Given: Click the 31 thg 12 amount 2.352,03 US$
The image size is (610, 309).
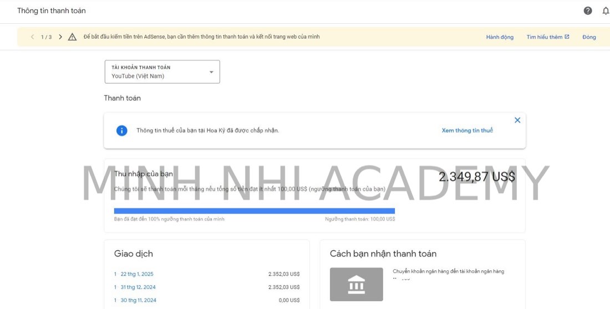Looking at the screenshot, I should click(284, 287).
